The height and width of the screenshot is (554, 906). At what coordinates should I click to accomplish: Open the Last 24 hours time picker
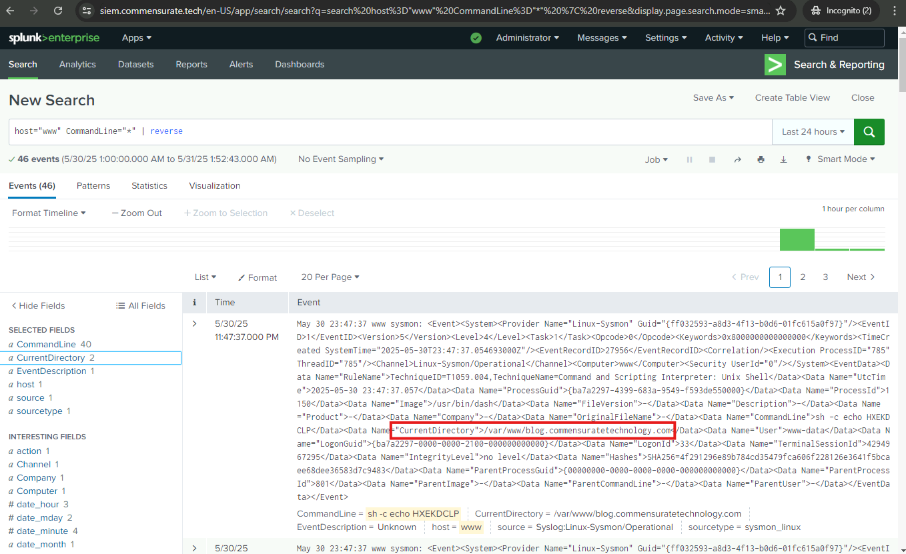813,132
